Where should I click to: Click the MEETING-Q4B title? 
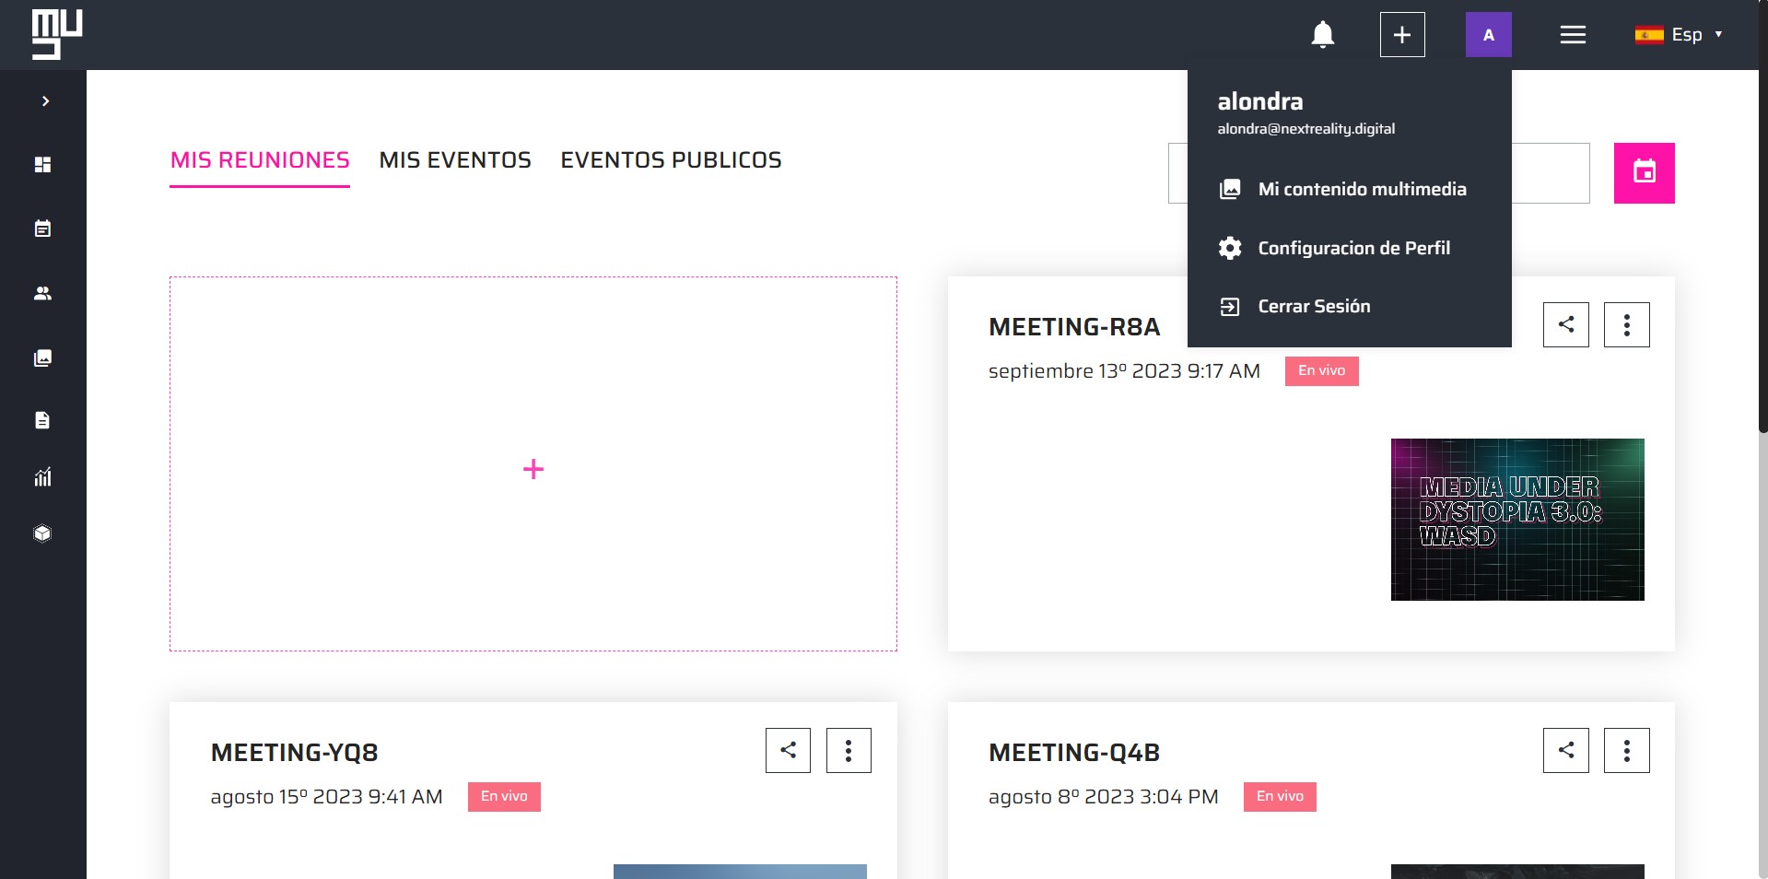tap(1074, 753)
